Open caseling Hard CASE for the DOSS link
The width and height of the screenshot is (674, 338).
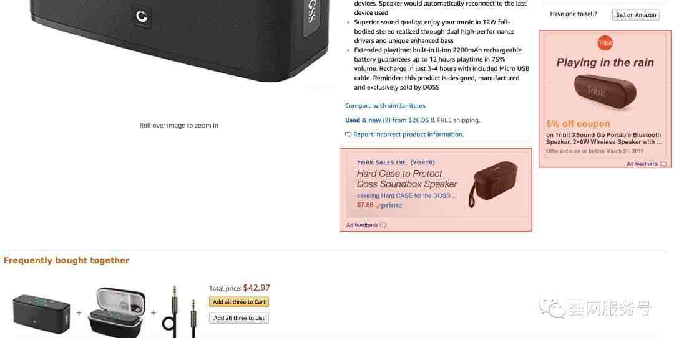[x=407, y=195]
